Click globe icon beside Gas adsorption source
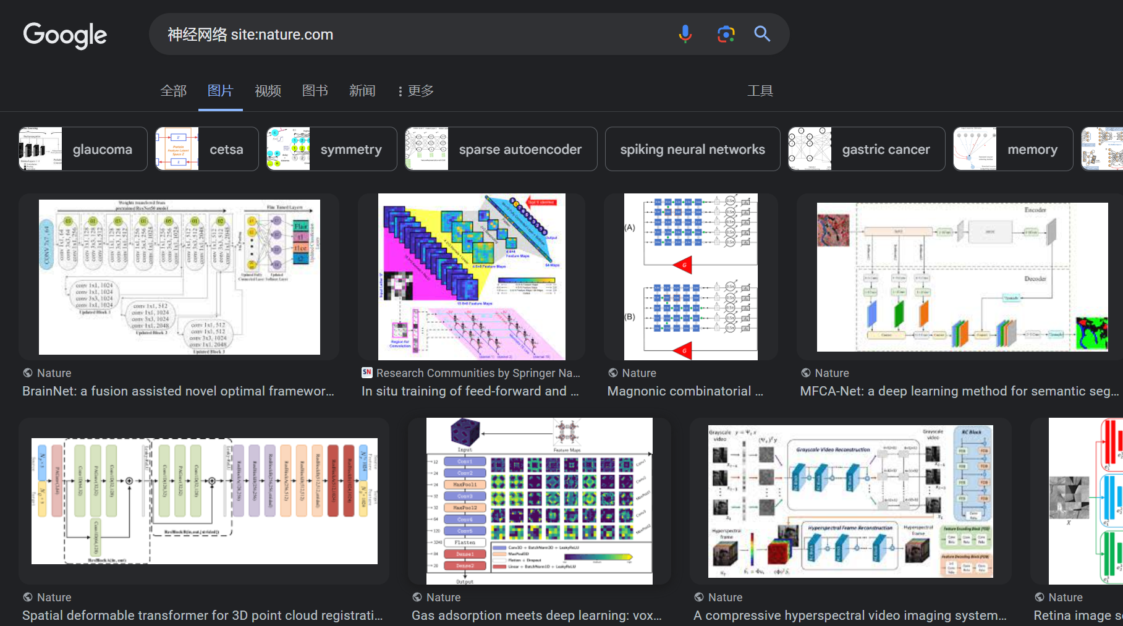The image size is (1123, 626). (417, 597)
